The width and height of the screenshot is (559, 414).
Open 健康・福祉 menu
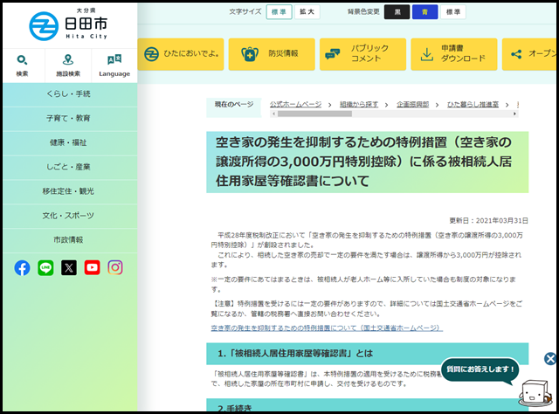click(x=68, y=142)
